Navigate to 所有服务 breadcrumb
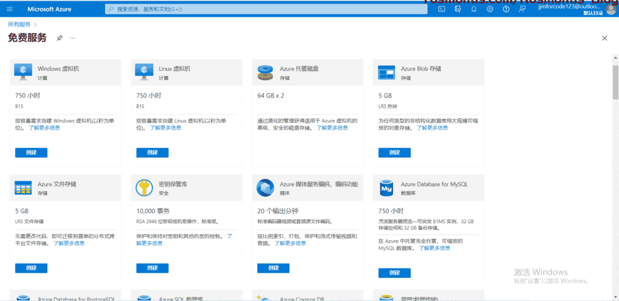619x301 pixels. (x=19, y=24)
